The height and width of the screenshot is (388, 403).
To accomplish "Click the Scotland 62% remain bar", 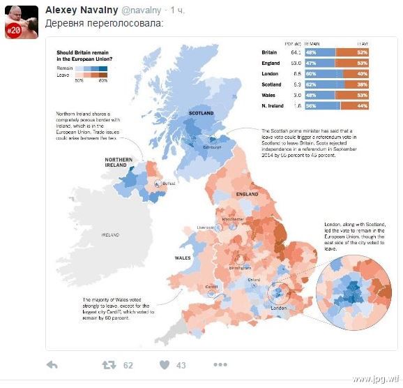I will (x=325, y=84).
